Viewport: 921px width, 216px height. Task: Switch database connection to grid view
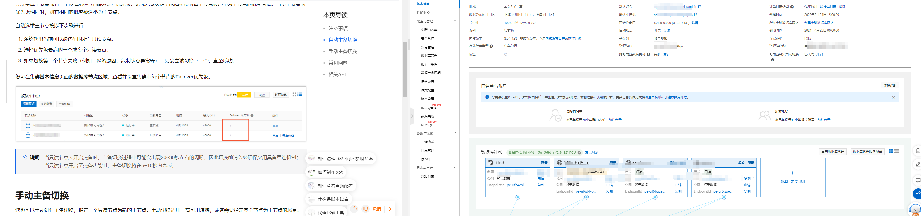click(891, 151)
